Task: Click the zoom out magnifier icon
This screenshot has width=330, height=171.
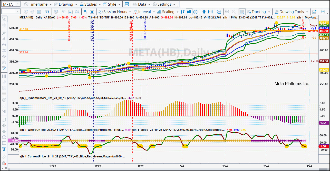Action: coord(234,12)
